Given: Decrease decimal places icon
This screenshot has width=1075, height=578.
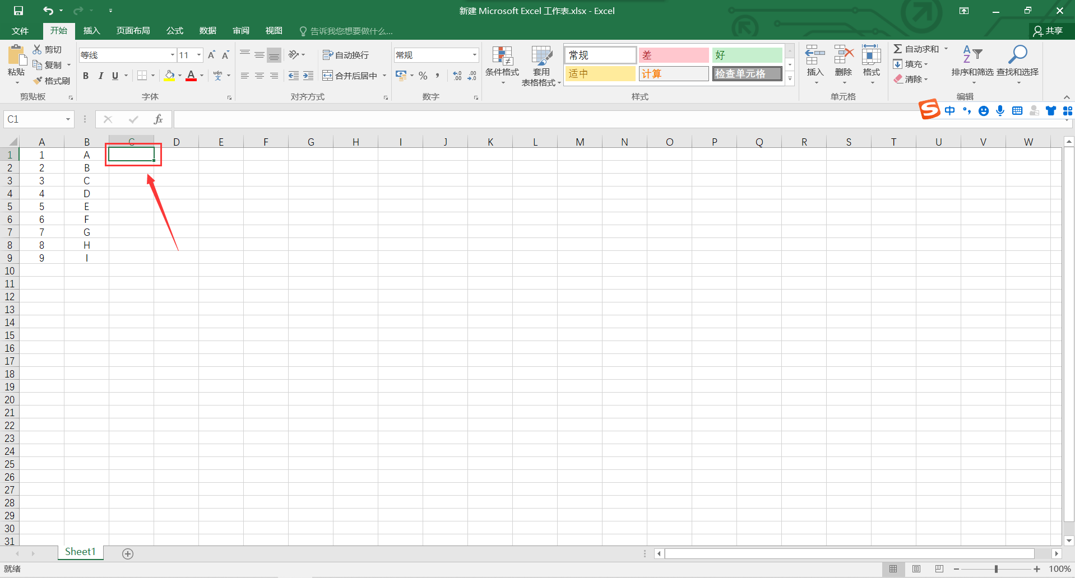Looking at the screenshot, I should pyautogui.click(x=472, y=76).
